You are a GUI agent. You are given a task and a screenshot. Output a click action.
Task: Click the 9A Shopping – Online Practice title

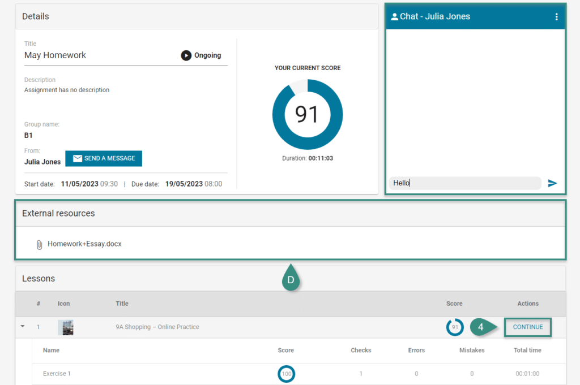coord(157,327)
